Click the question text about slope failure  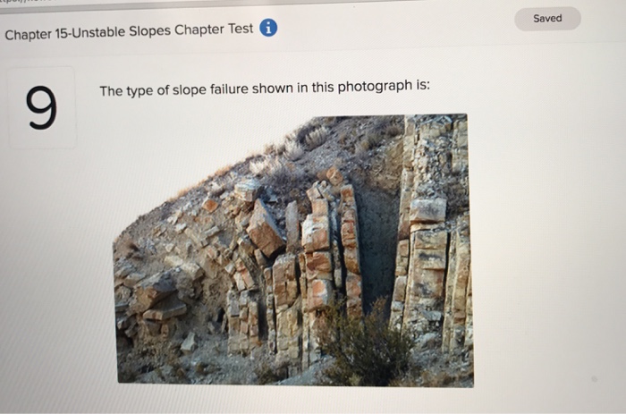tap(265, 89)
